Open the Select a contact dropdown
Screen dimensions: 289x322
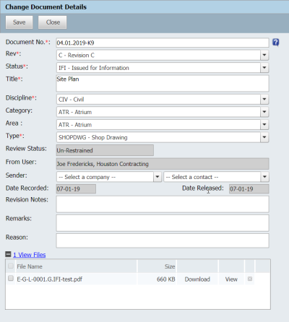pyautogui.click(x=216, y=177)
